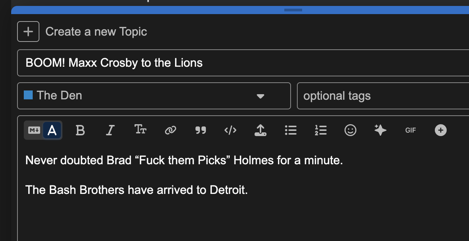This screenshot has width=469, height=241.
Task: Insert preformatted code with the code icon
Action: click(230, 130)
